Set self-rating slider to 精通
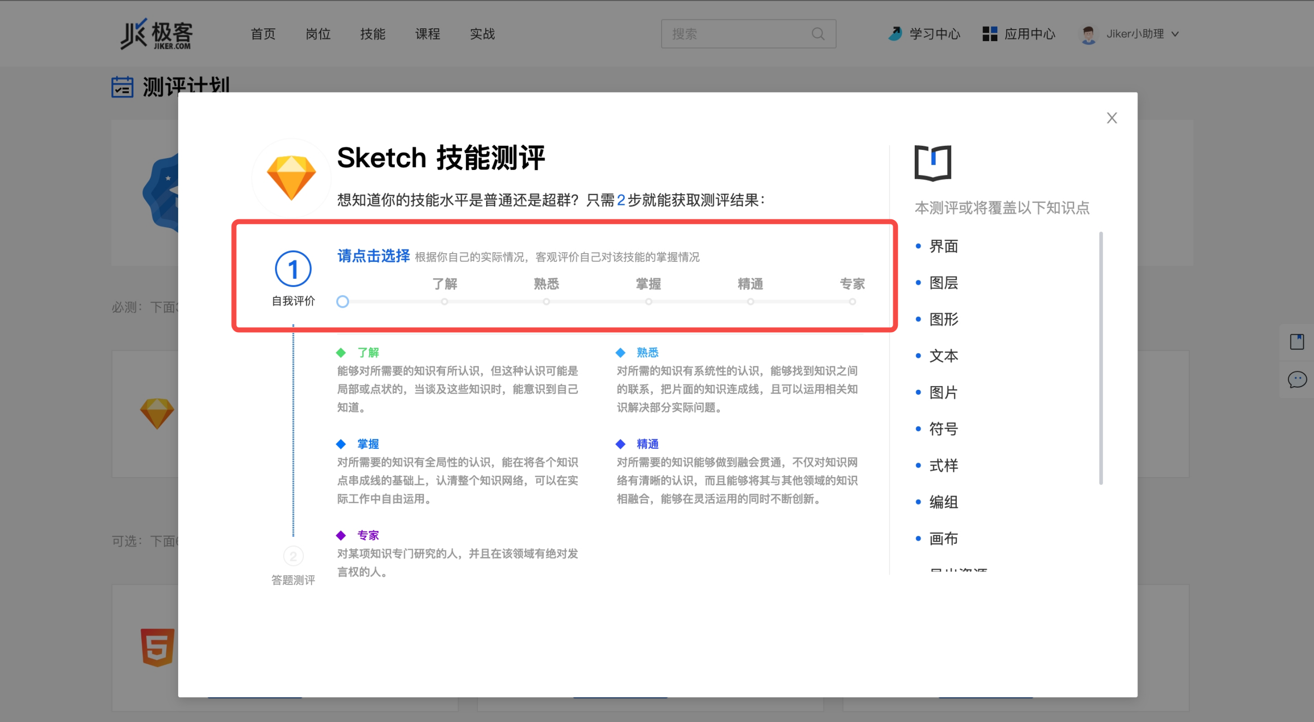The image size is (1314, 722). [x=750, y=302]
